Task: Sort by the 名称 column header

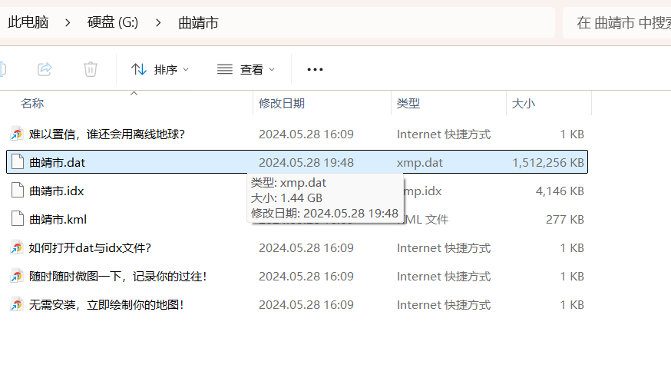Action: coord(32,104)
